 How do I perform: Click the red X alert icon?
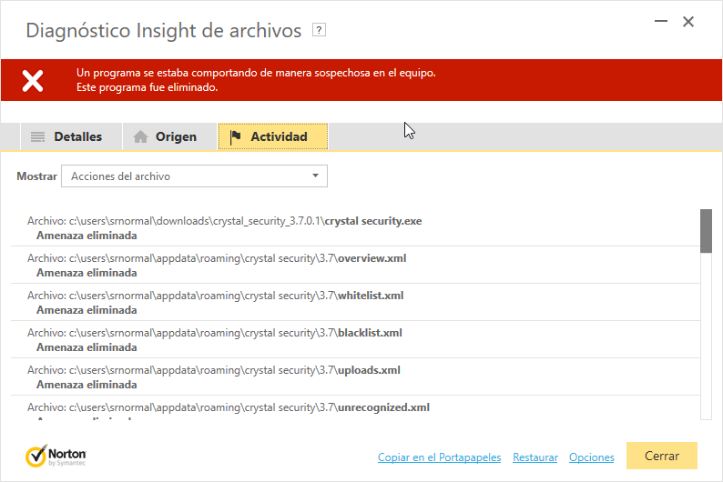click(x=33, y=81)
